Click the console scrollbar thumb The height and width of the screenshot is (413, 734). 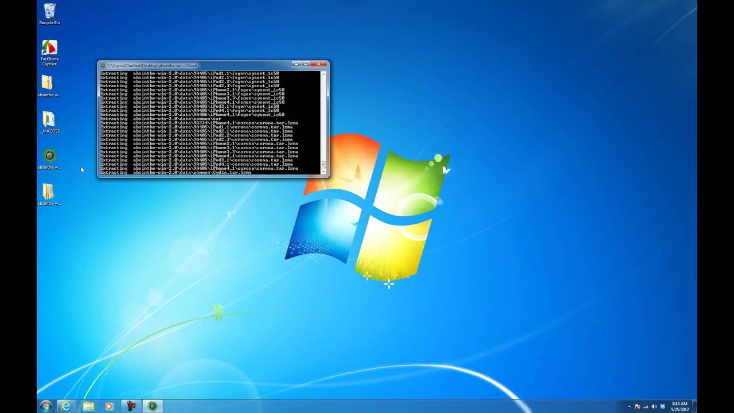323,164
